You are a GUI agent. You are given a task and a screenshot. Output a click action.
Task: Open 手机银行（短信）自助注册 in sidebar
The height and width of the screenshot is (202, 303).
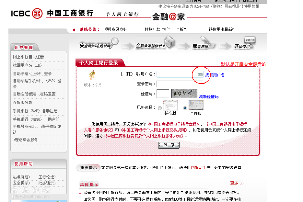(36, 119)
